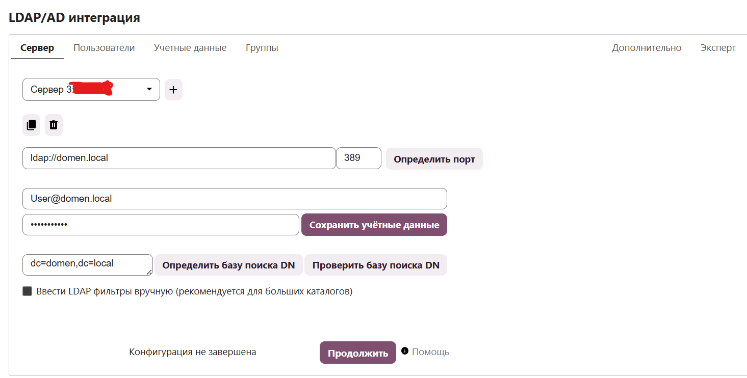This screenshot has width=747, height=378.
Task: Open the Учетные данные tab
Action: [190, 48]
